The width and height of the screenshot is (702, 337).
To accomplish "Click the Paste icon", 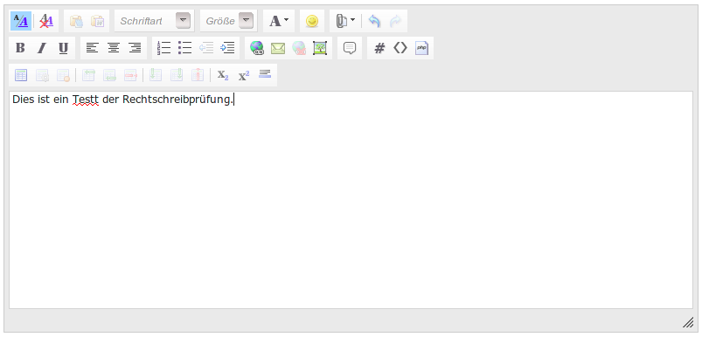I will point(76,21).
